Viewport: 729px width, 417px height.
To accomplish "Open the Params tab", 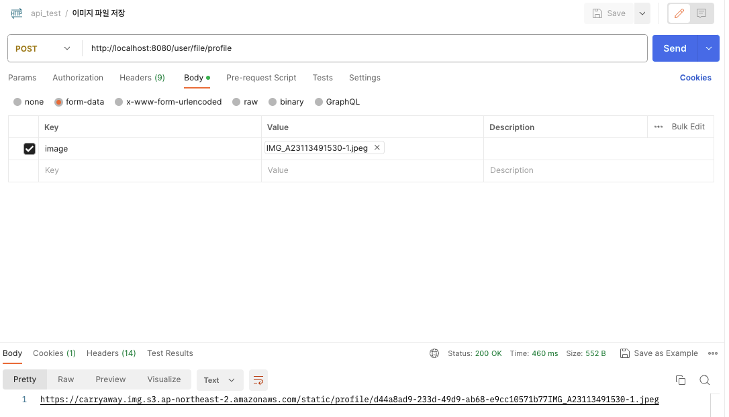I will point(22,78).
